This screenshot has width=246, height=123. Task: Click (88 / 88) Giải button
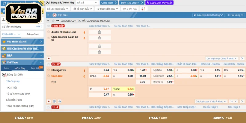pos(130,9)
